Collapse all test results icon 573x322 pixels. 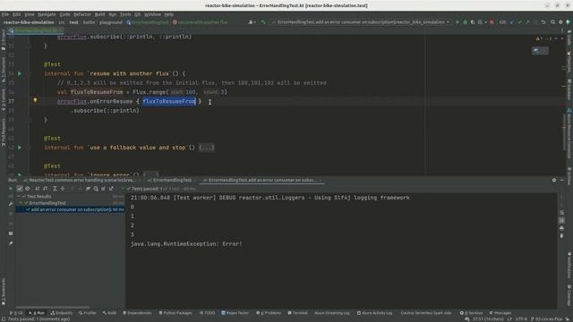63,189
